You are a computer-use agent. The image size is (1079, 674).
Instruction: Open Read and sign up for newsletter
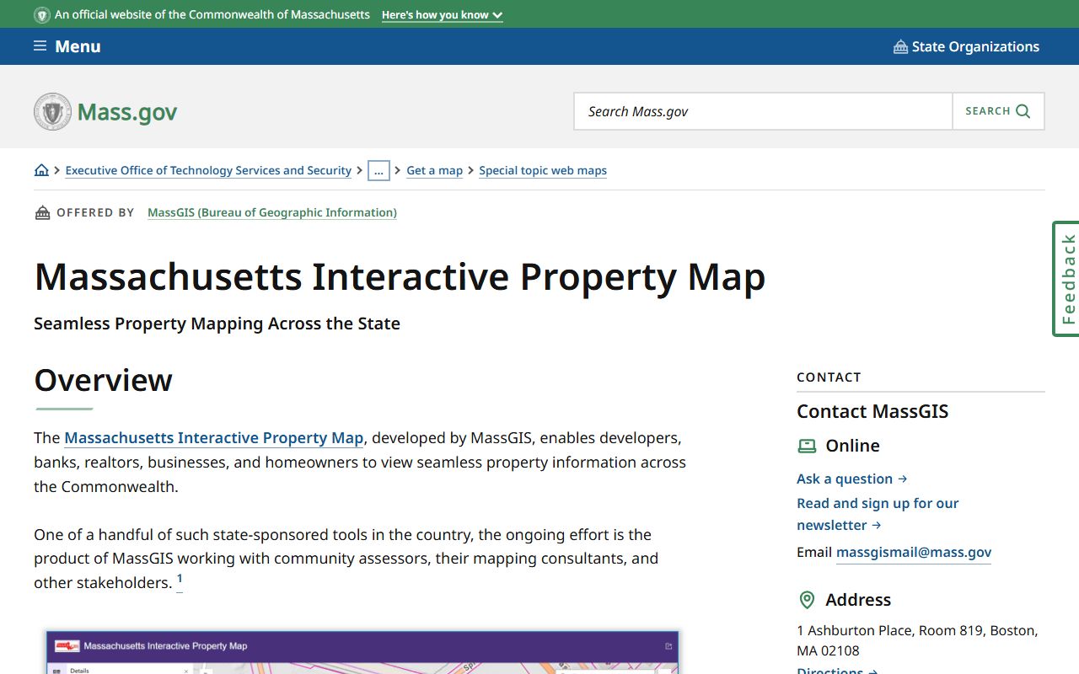pos(878,514)
